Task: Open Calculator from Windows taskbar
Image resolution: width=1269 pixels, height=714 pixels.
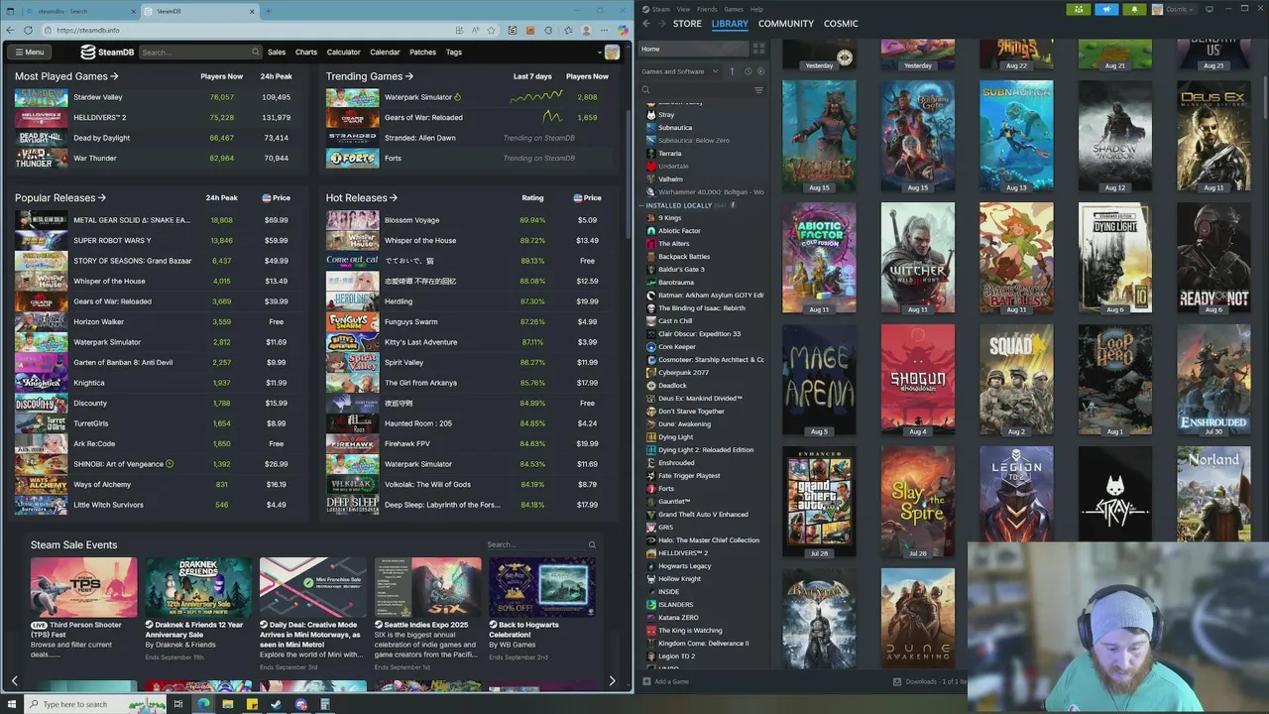Action: pos(324,704)
